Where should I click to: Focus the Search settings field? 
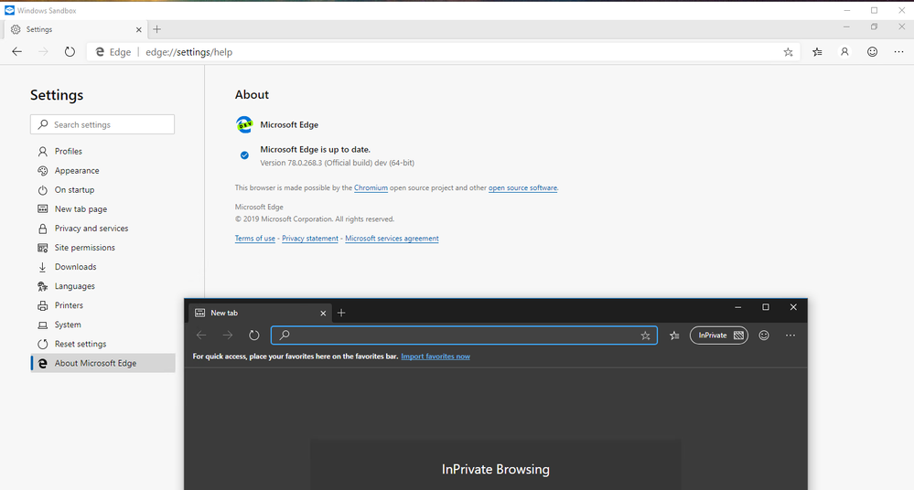click(102, 124)
